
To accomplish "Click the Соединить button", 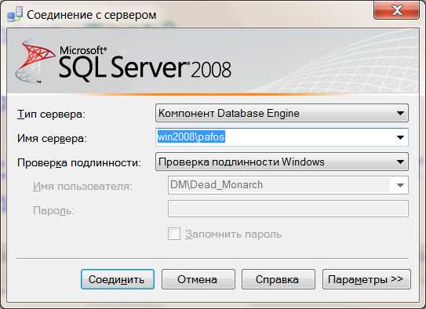I will click(118, 279).
